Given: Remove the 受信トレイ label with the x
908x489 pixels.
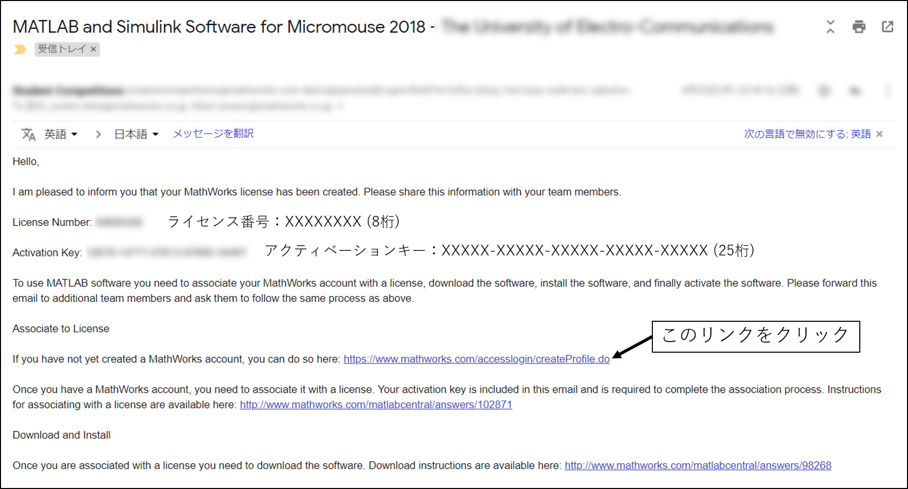Looking at the screenshot, I should coord(93,49).
